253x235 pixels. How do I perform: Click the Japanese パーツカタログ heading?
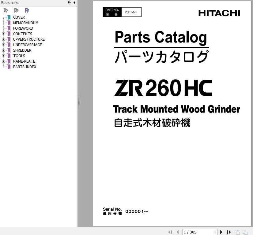click(x=162, y=57)
